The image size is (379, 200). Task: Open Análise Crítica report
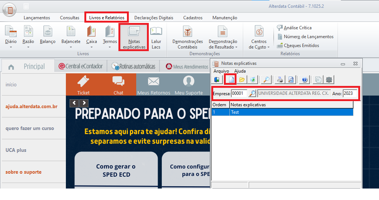coord(294,27)
